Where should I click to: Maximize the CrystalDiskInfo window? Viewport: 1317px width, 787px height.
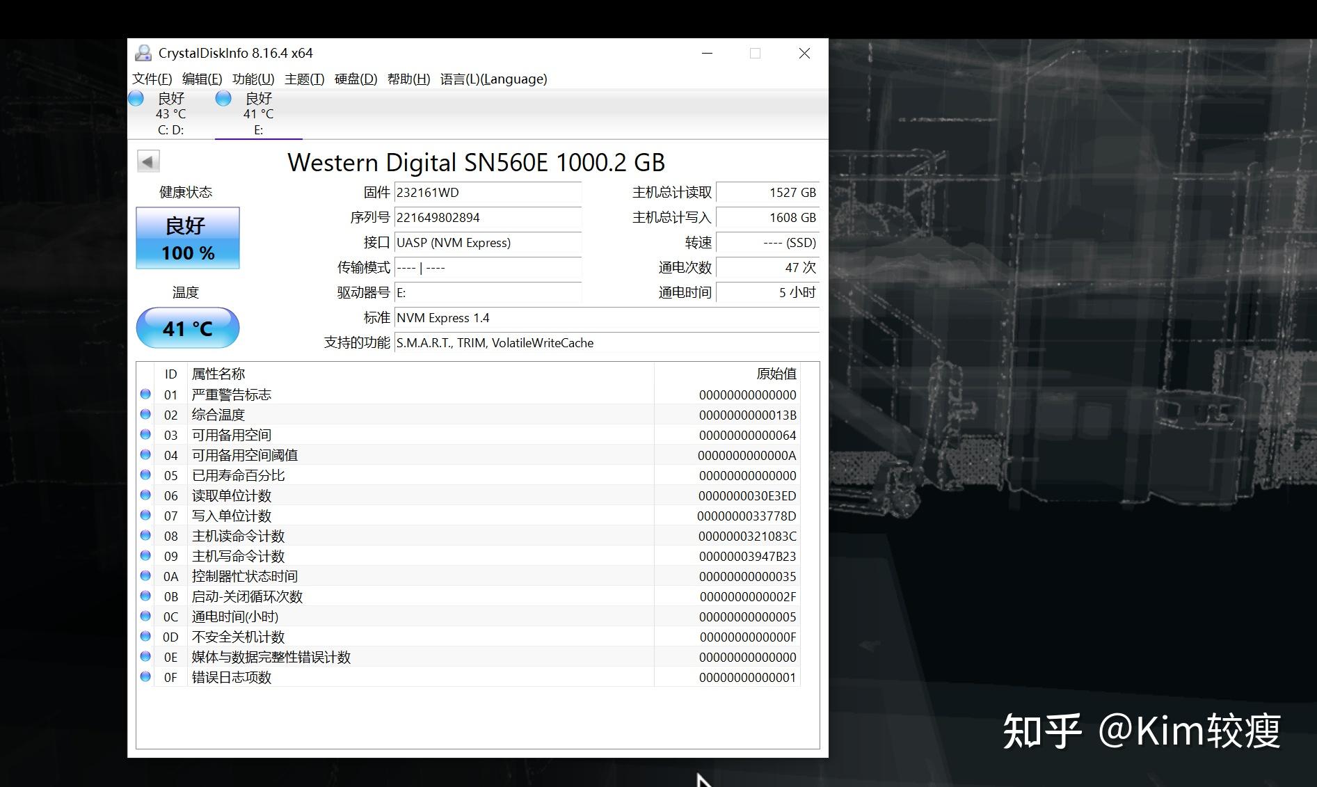pyautogui.click(x=756, y=53)
